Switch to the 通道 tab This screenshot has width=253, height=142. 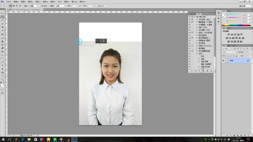[229, 46]
